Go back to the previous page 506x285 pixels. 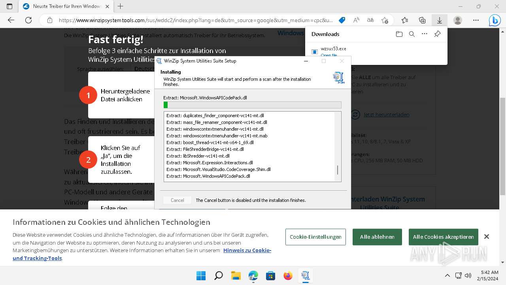click(x=11, y=20)
